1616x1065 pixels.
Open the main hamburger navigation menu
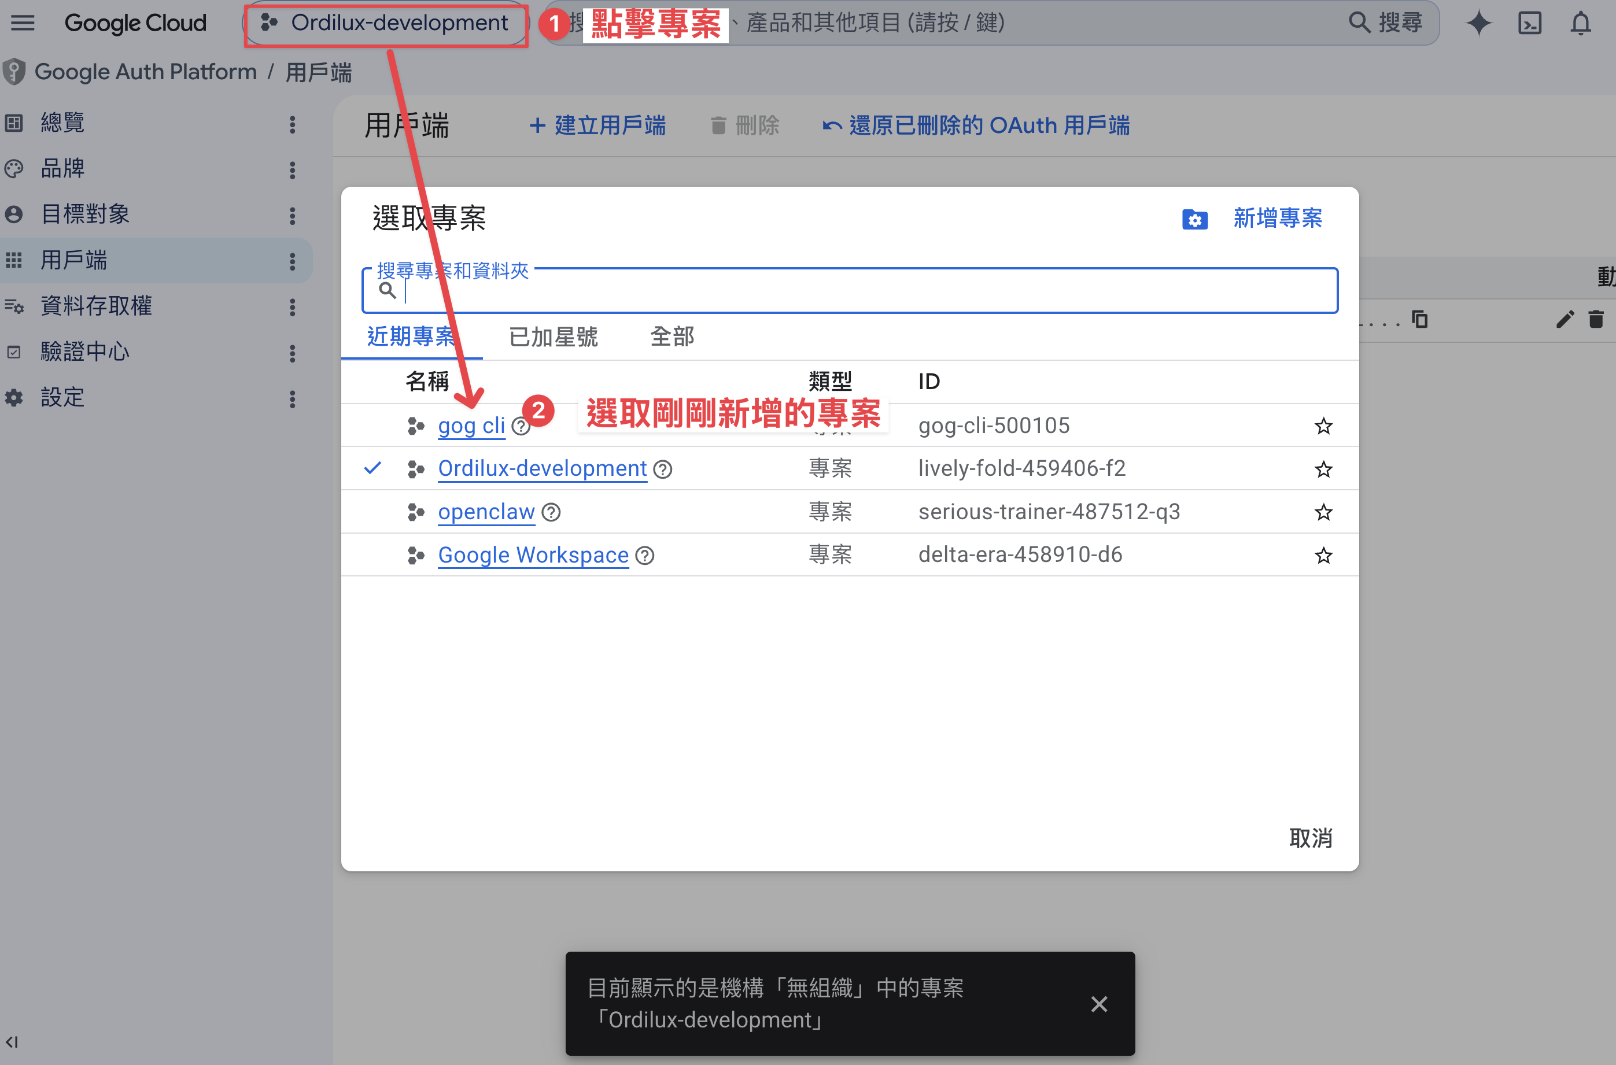pyautogui.click(x=23, y=23)
